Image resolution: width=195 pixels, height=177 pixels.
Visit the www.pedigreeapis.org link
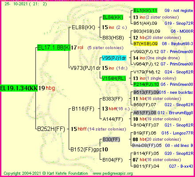tap(113, 173)
